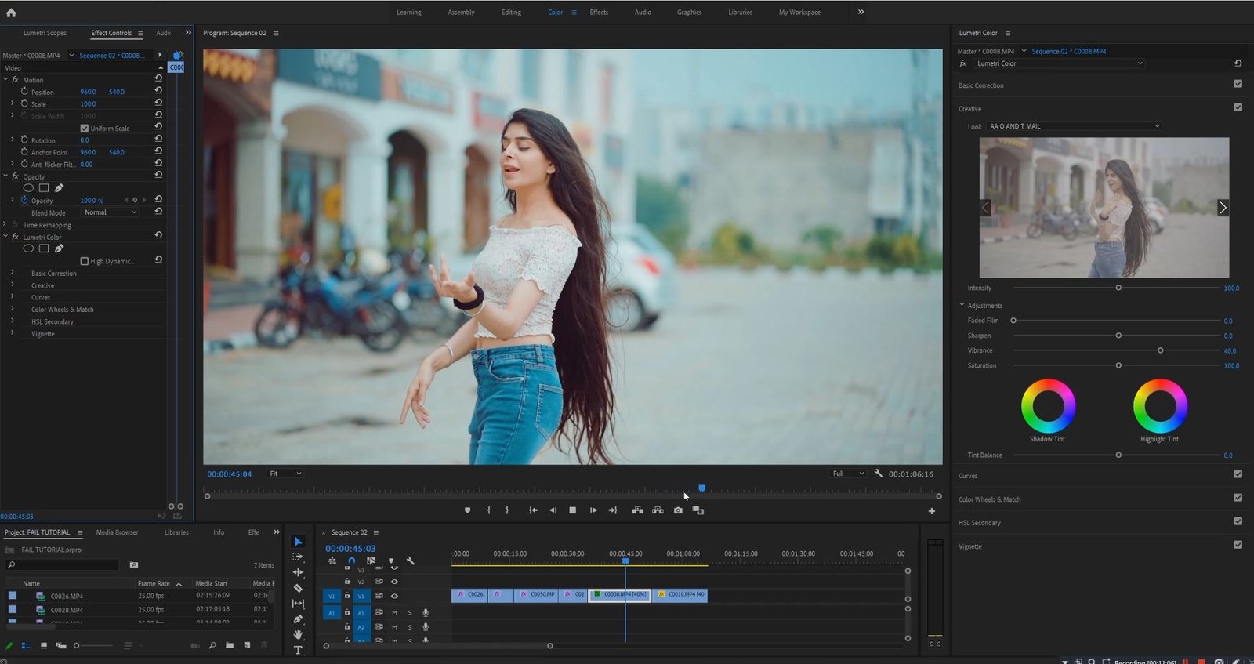The width and height of the screenshot is (1254, 664).
Task: Disable the Basic Correction section checkbox
Action: point(1238,84)
